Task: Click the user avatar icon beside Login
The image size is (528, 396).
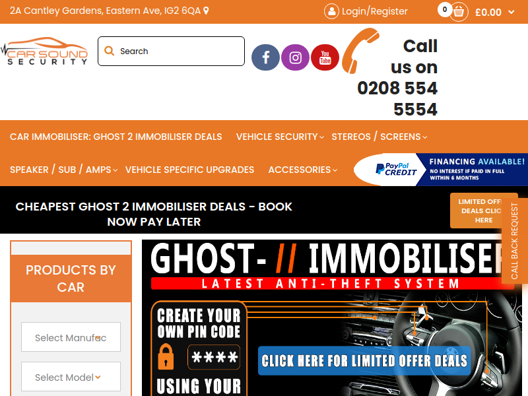Action: pyautogui.click(x=331, y=11)
